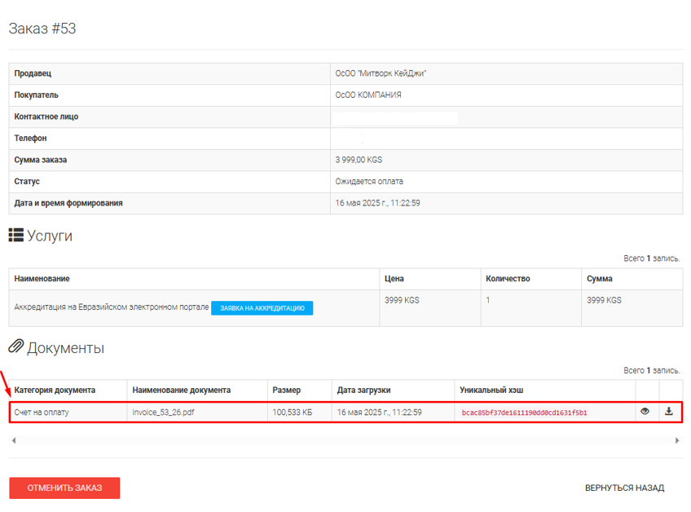This screenshot has height=512, width=691.
Task: Click Всего 1 запись above services table
Action: click(x=651, y=258)
